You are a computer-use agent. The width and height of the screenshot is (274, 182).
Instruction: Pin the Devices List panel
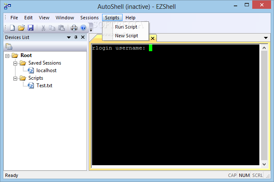coord(76,37)
